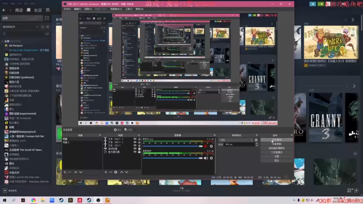Unlock the game capture source
Viewport: 363px width, 204px height.
click(x=139, y=149)
